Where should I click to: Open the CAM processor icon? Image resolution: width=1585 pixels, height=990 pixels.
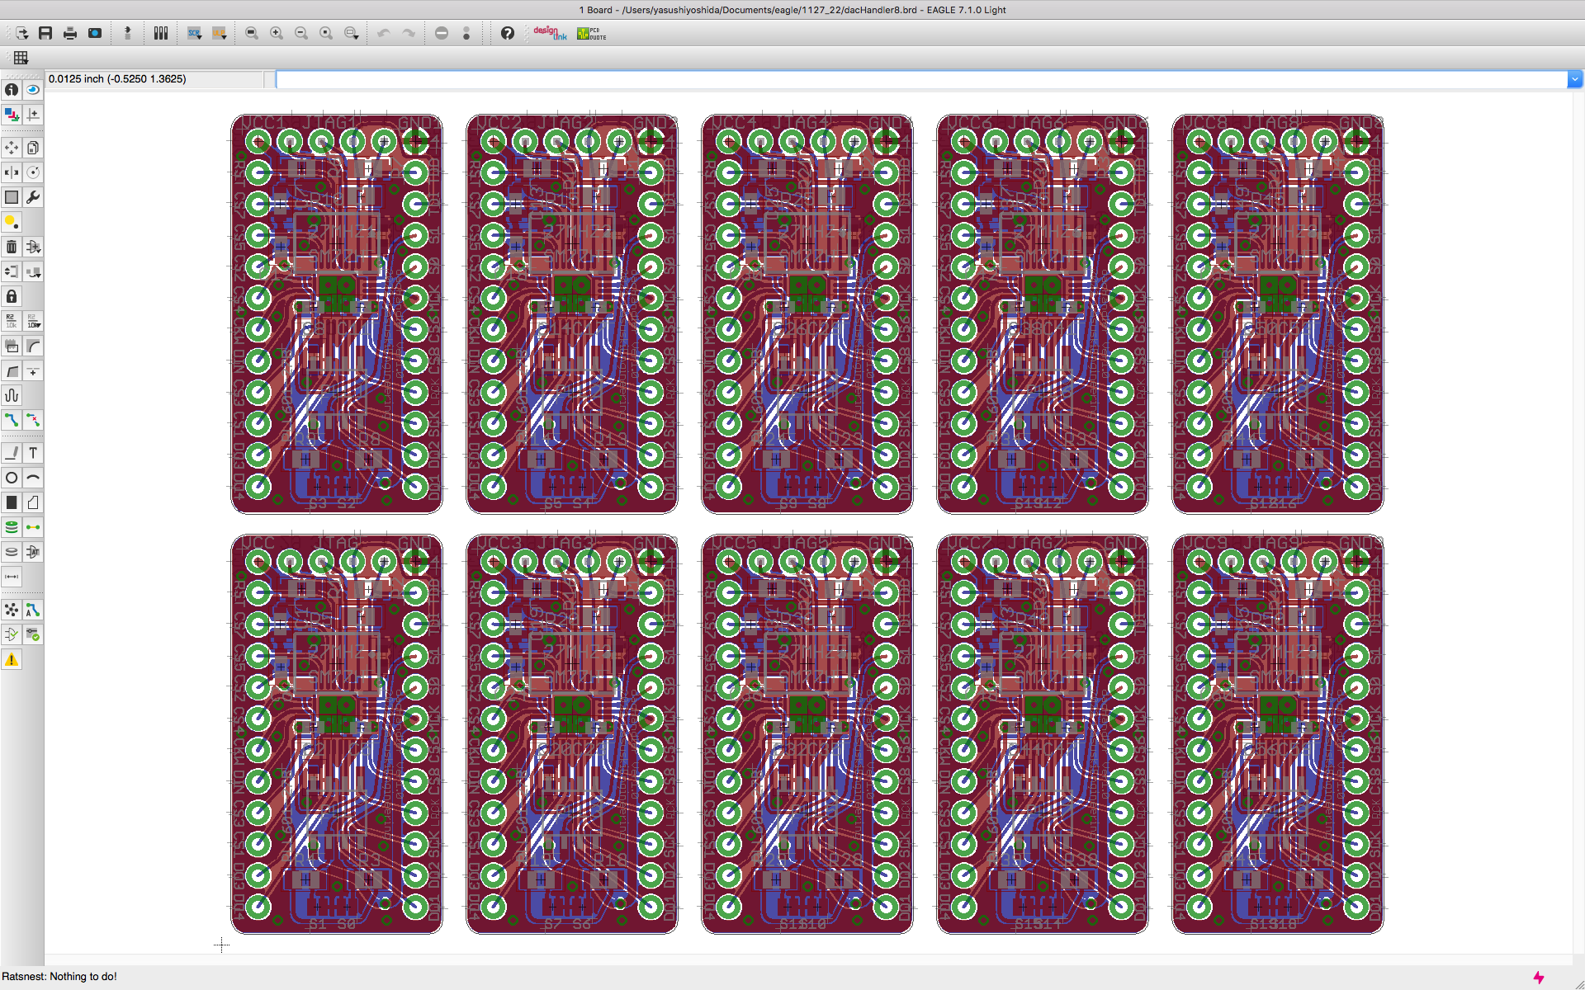click(95, 33)
